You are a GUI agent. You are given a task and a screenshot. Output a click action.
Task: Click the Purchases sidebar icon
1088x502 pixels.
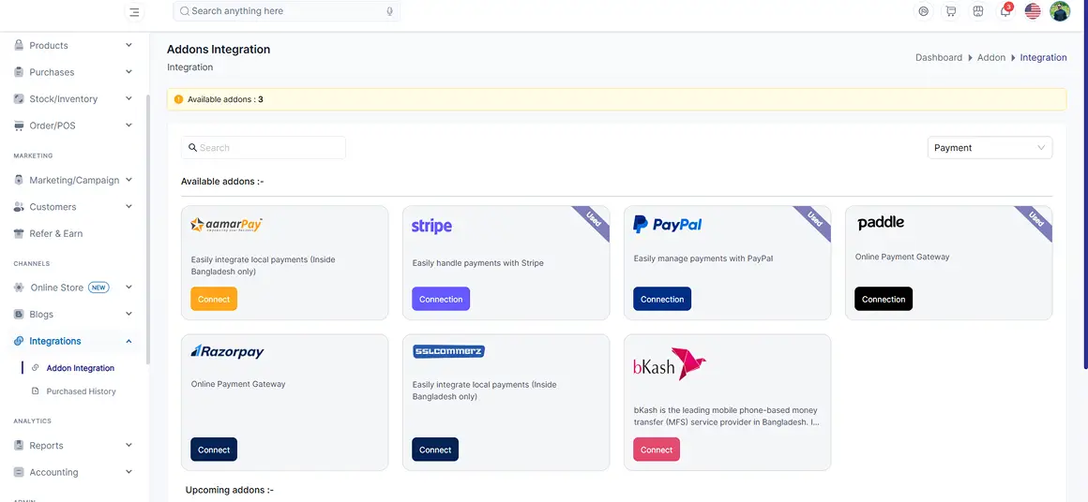tap(19, 72)
